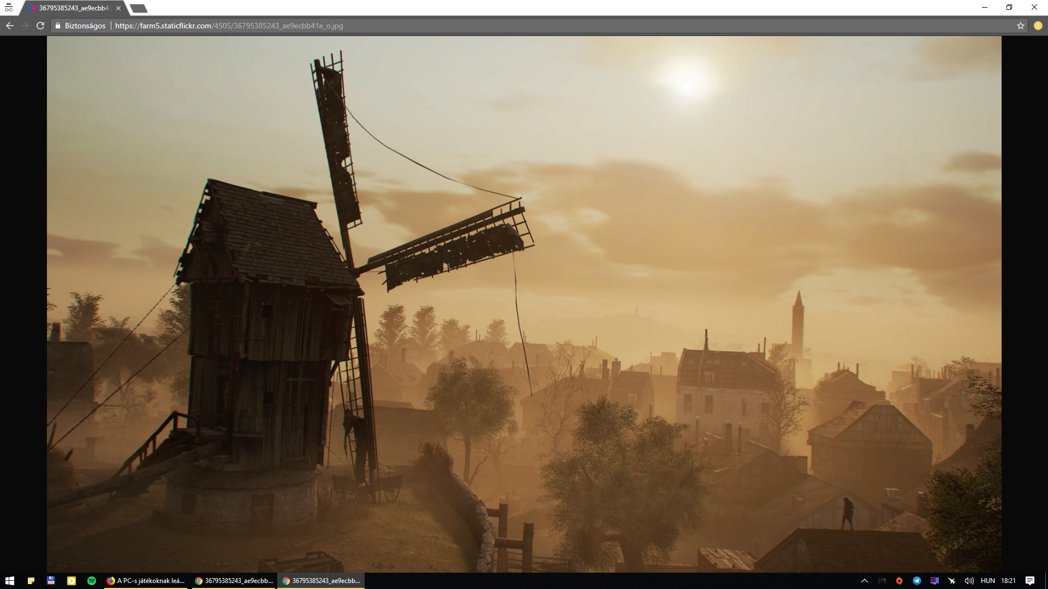
Task: Open the Telegram tray icon
Action: (x=917, y=581)
